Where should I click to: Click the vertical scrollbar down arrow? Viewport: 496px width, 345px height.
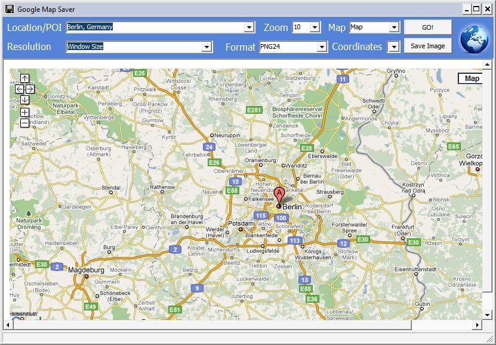pos(487,315)
